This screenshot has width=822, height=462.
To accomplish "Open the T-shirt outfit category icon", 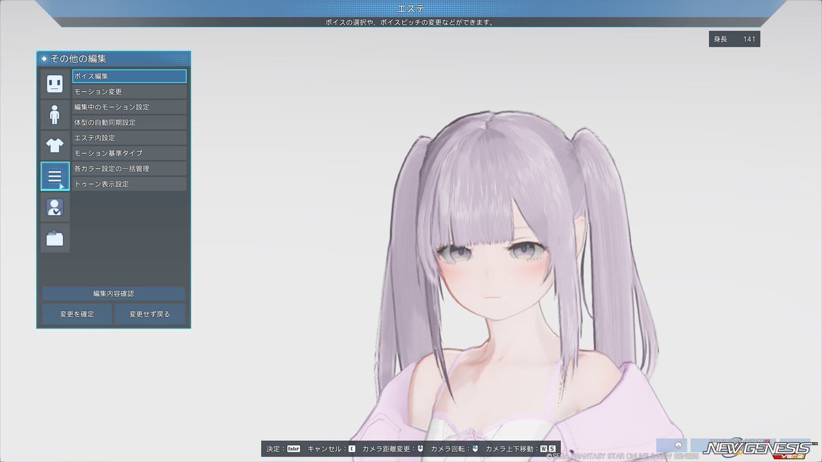I will click(55, 145).
